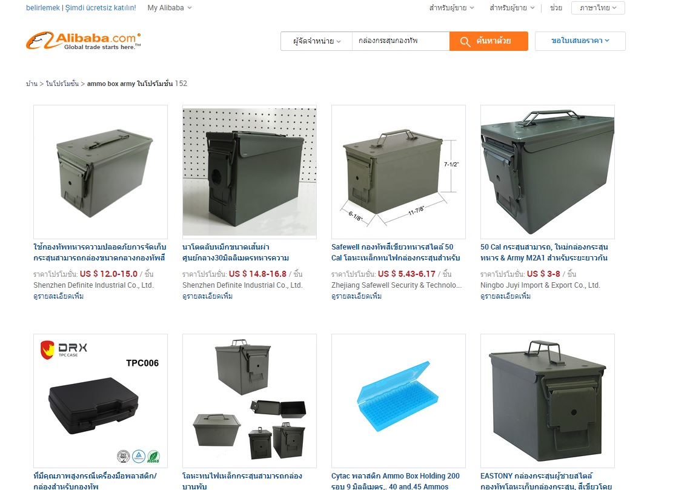
Task: Open the blue Cytac plastic ammo box image
Action: point(398,401)
